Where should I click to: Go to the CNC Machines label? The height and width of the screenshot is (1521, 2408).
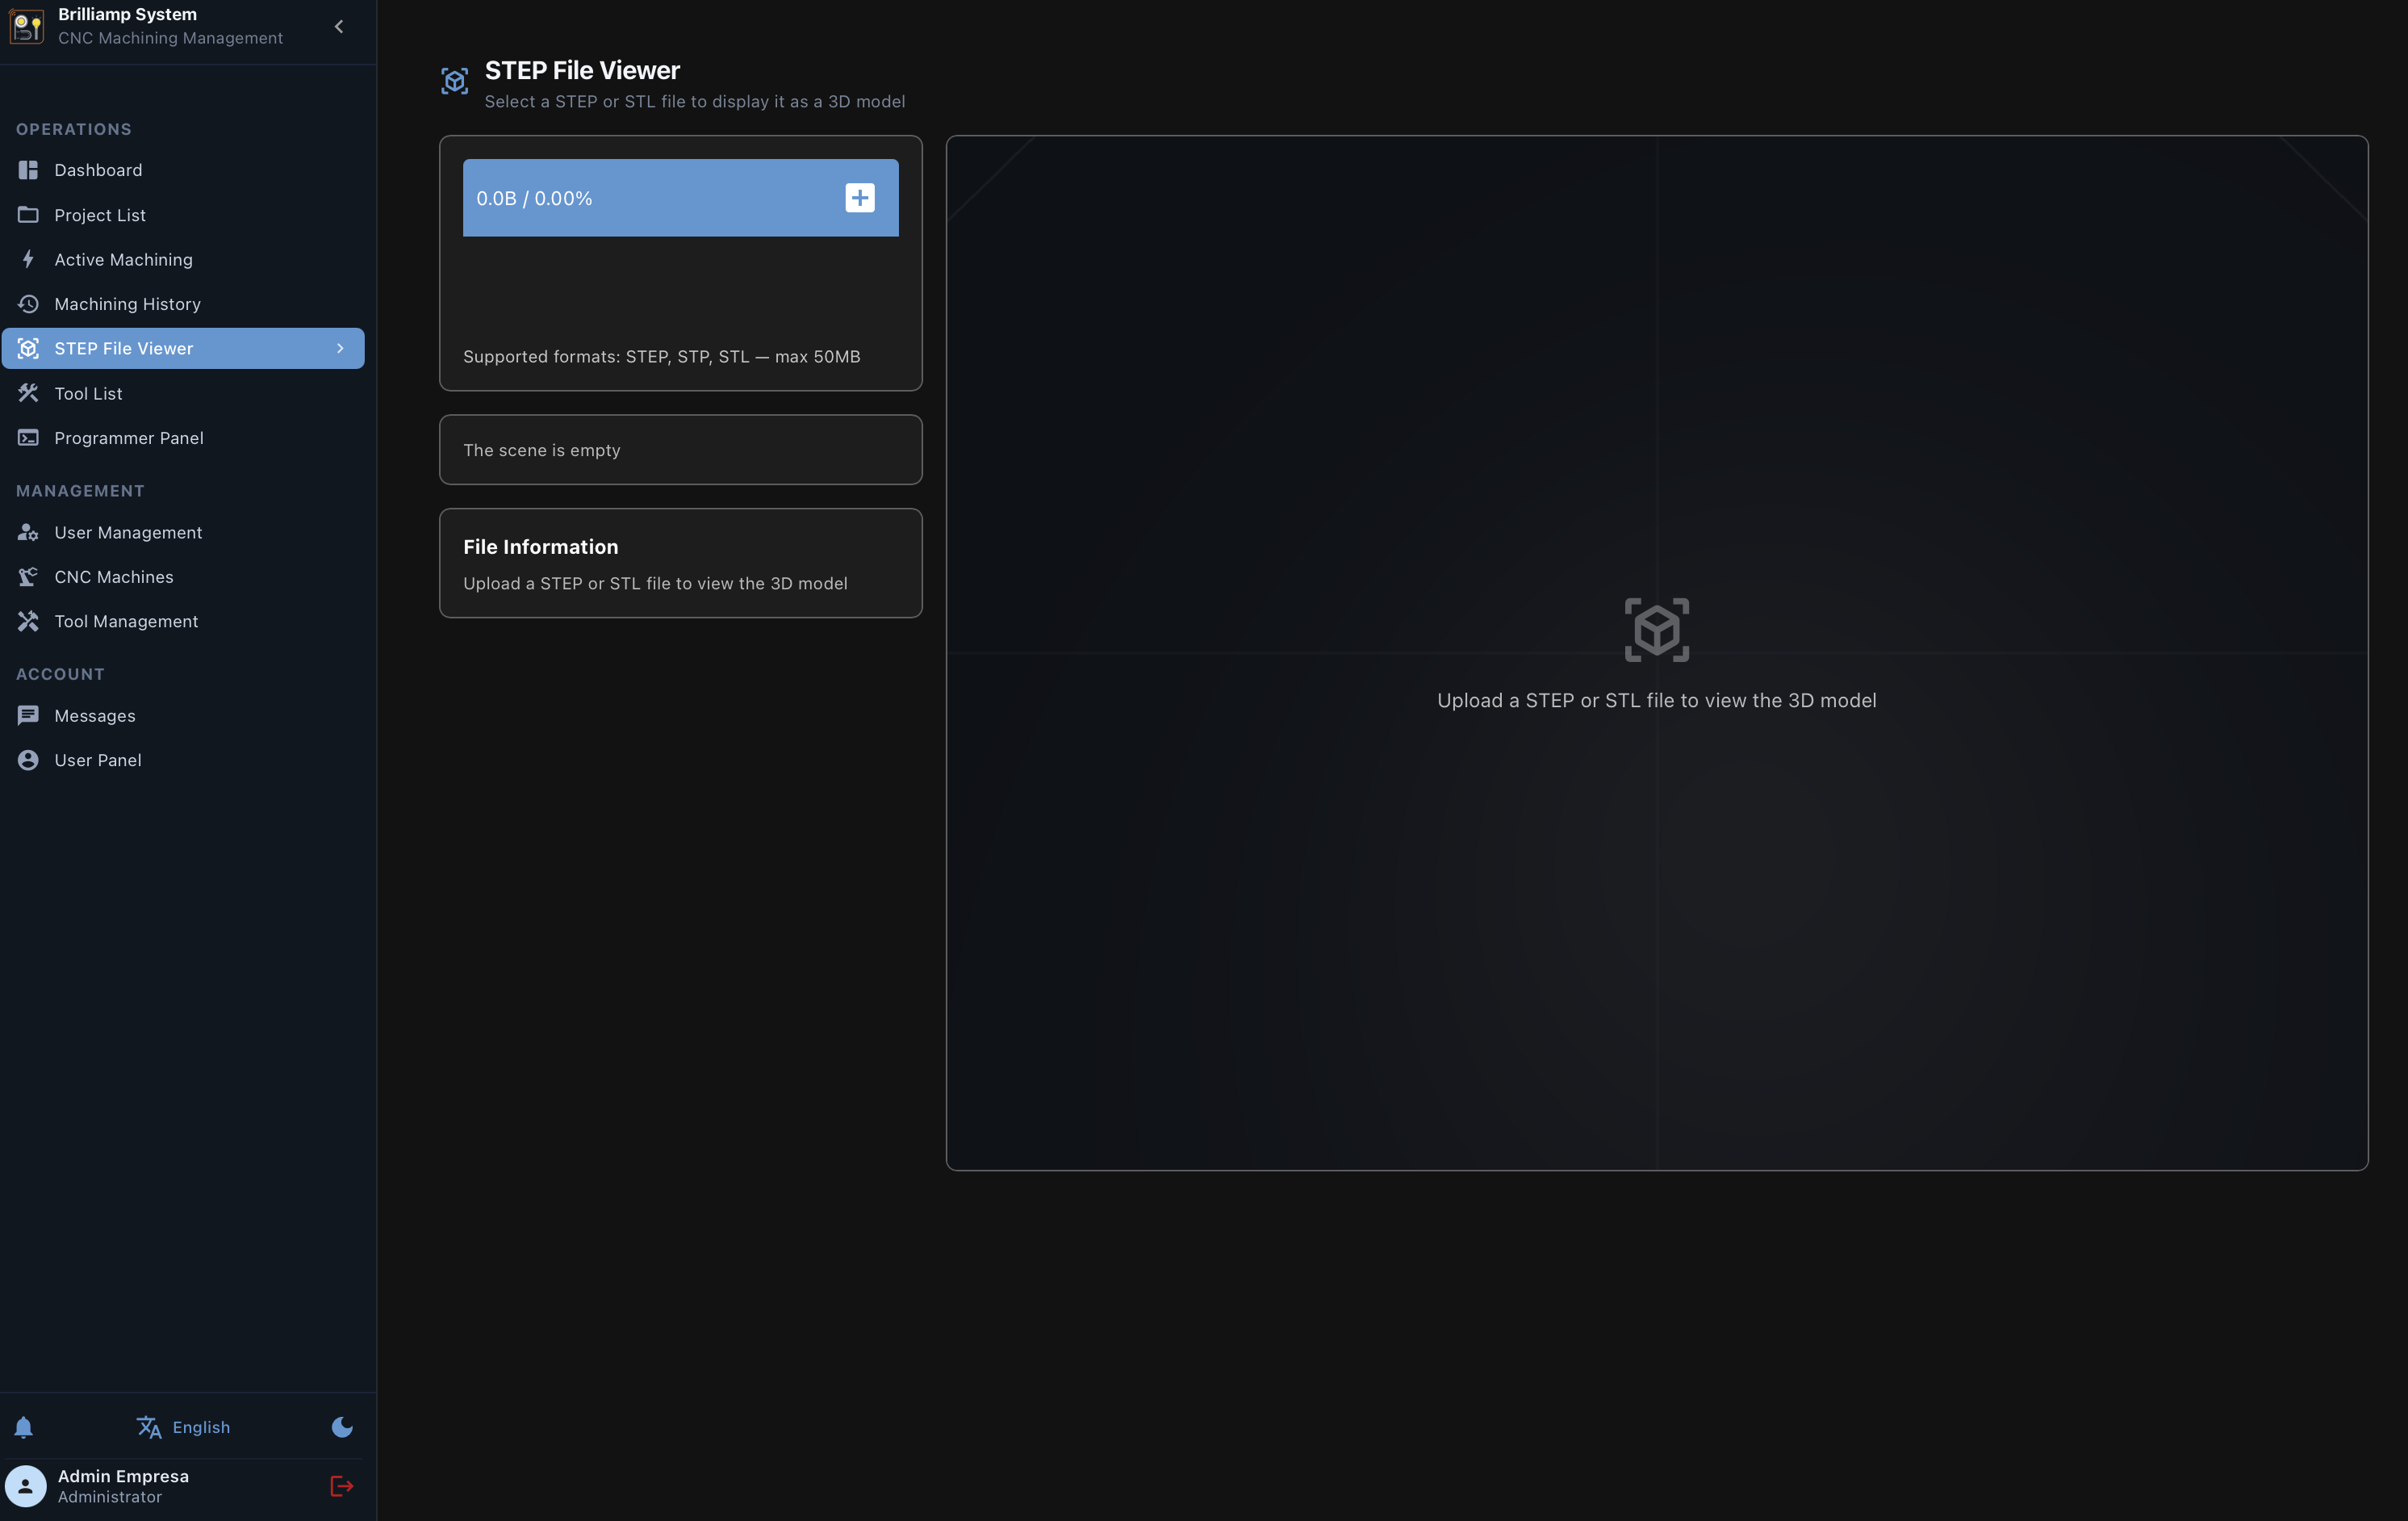tap(114, 576)
